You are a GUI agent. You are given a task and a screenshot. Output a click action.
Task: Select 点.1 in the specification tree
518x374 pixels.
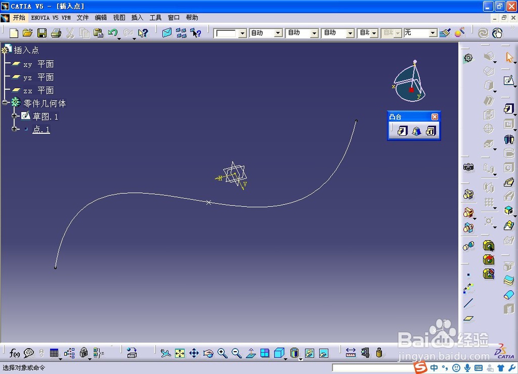click(41, 129)
